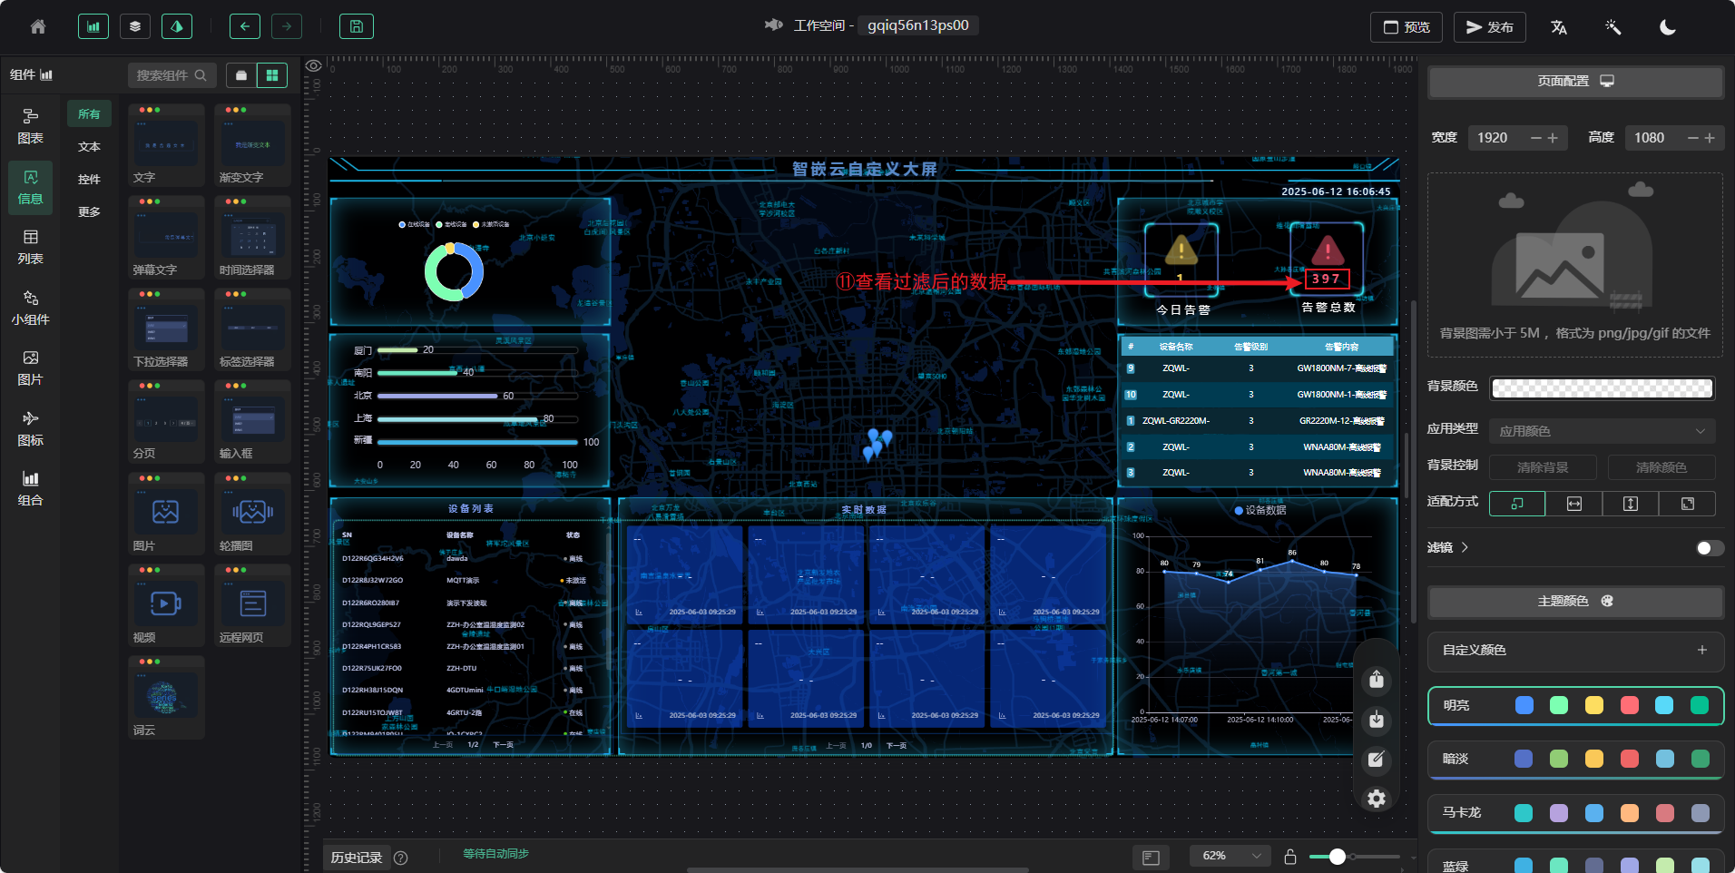Viewport: 1735px width, 873px height.
Task: Click the language translate icon
Action: click(1558, 27)
